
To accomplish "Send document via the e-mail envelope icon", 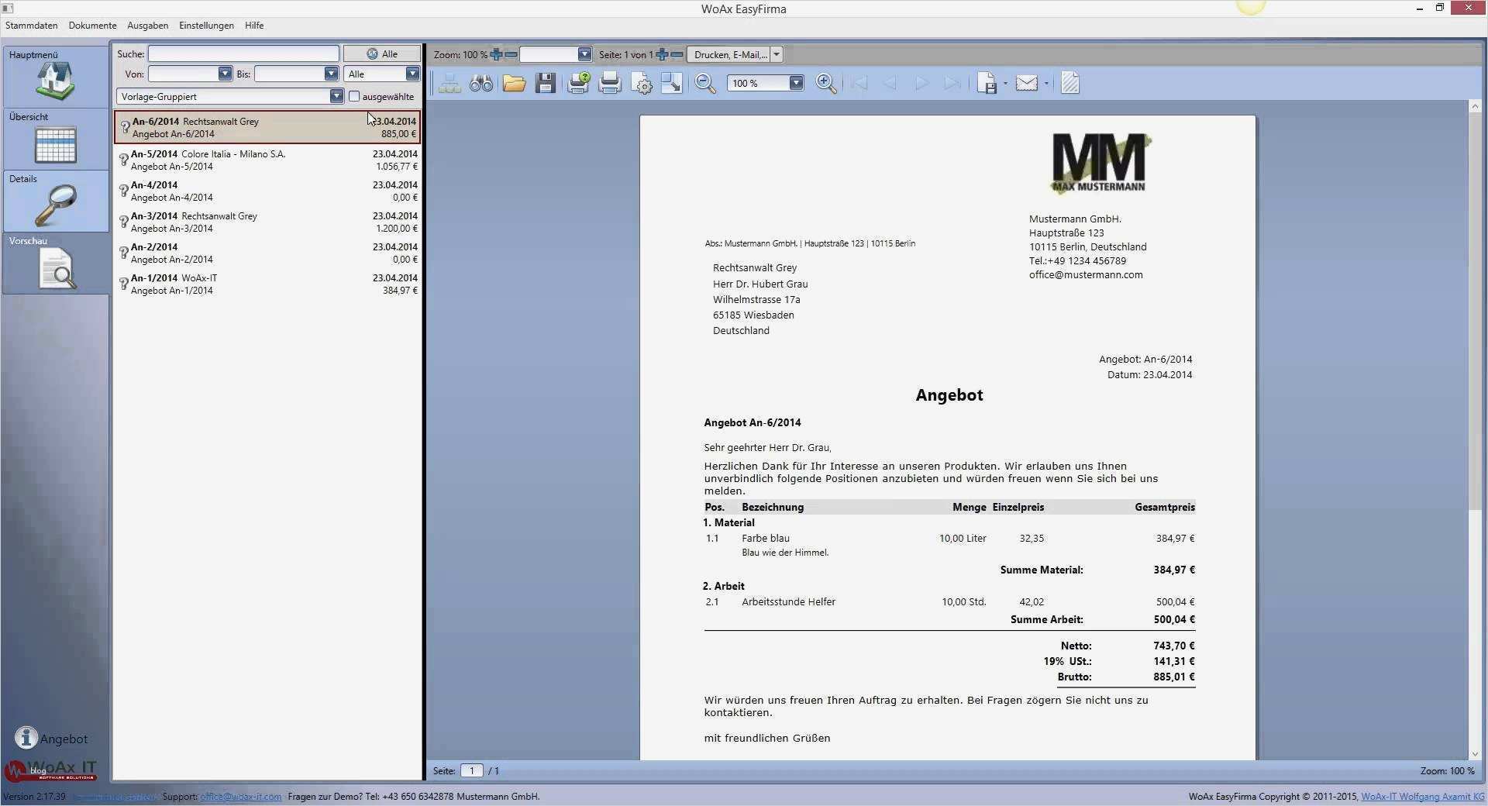I will 1026,83.
